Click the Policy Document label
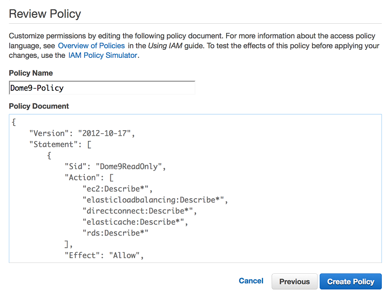This screenshot has height=297, width=392. [x=39, y=106]
